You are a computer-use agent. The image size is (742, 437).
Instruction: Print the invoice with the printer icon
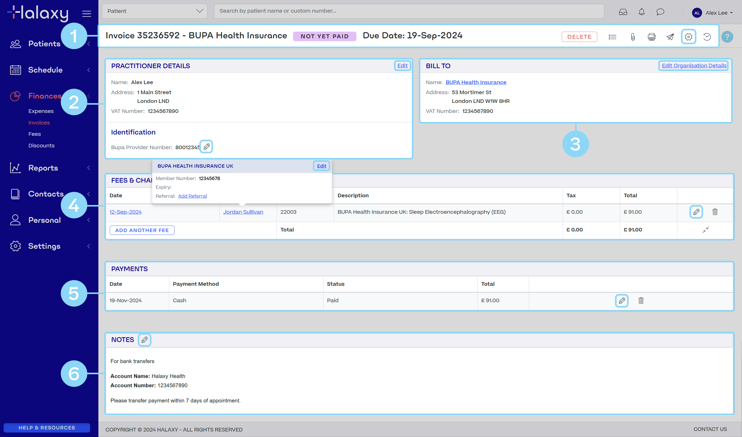652,37
